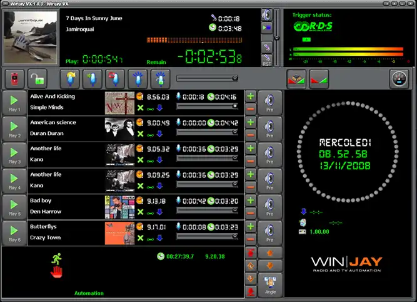
Task: Adjust slider on Bad boy row
Action: (x=207, y=210)
